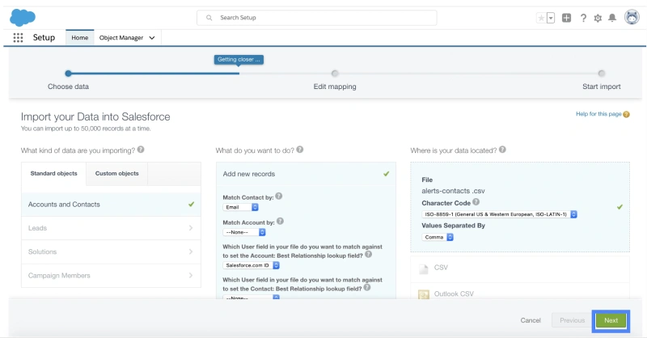Choose the CSV data source option

coord(520,268)
